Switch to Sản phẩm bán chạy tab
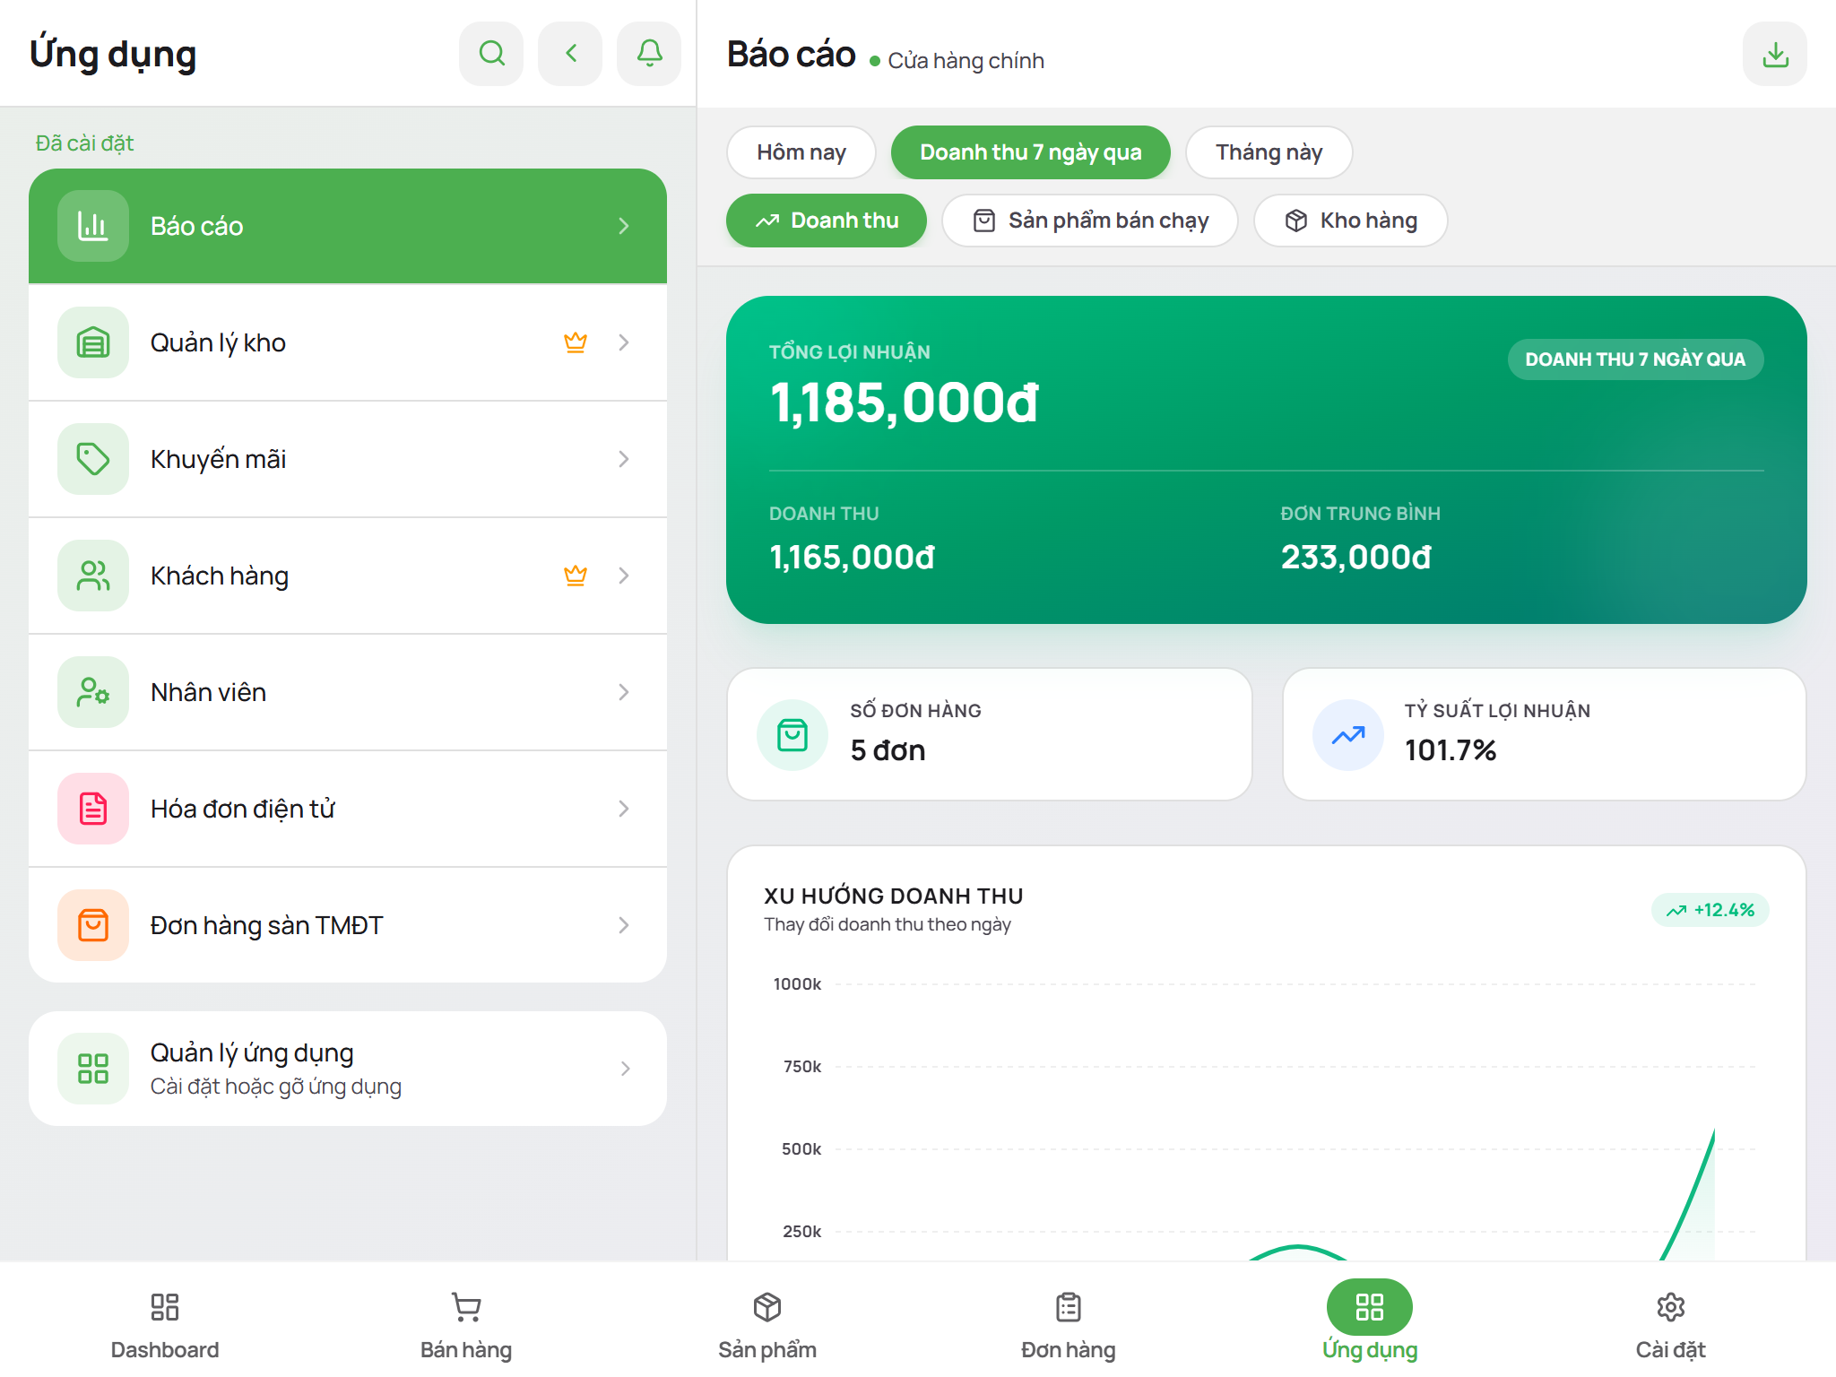This screenshot has height=1377, width=1836. tap(1090, 221)
